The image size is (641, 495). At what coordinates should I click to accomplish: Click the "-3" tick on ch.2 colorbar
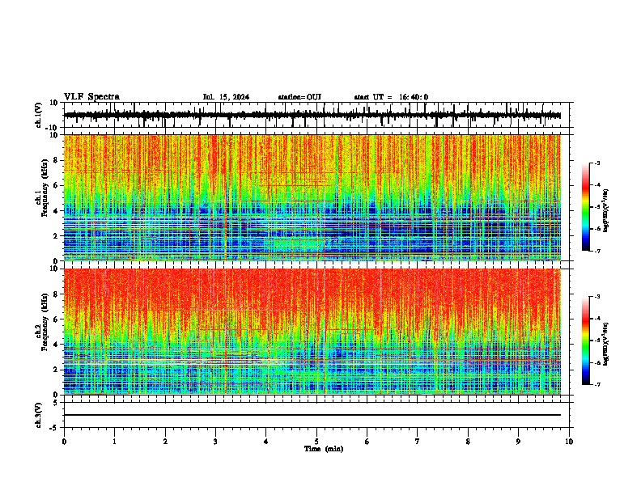(596, 297)
